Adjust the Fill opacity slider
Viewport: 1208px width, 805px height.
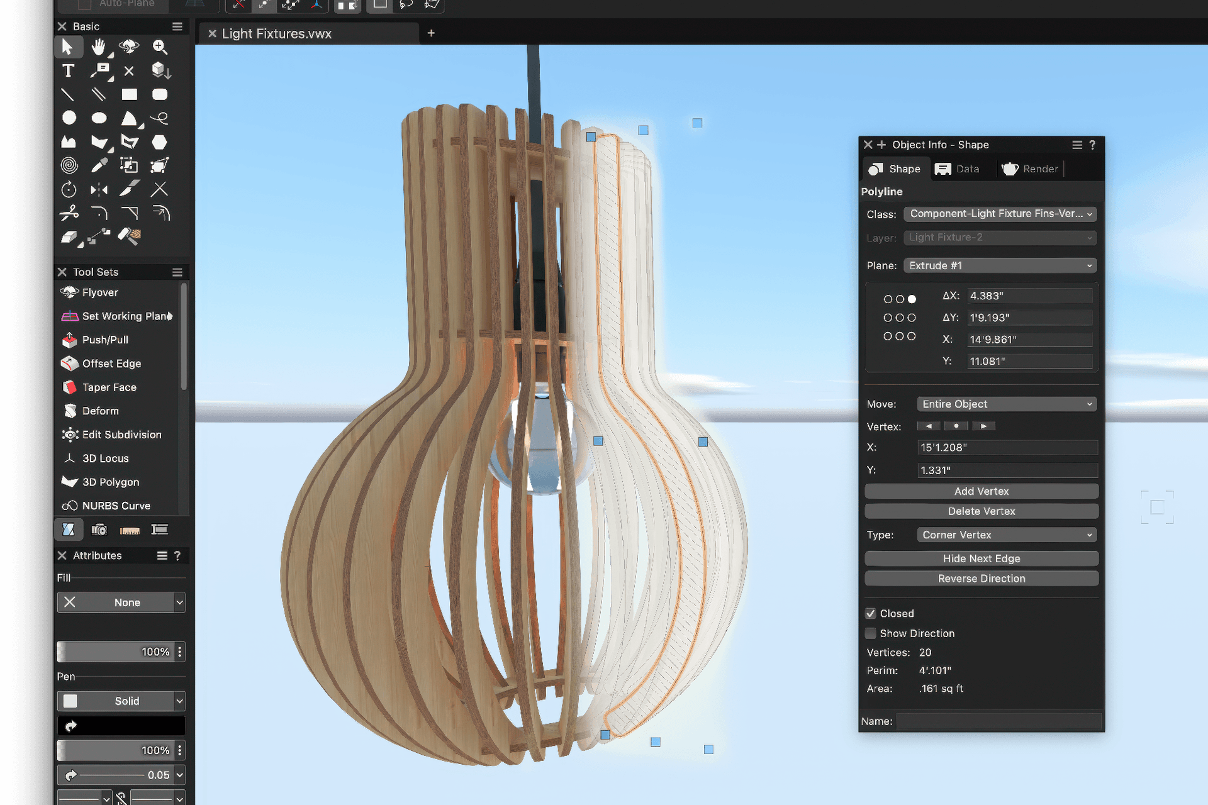[x=113, y=652]
